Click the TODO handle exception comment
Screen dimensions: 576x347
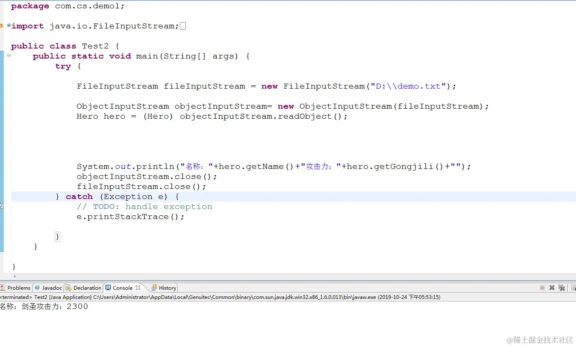(x=144, y=207)
